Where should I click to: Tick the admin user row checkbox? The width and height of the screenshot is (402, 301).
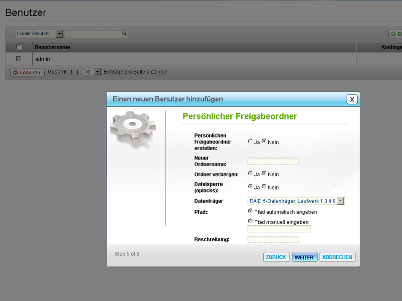(x=19, y=59)
